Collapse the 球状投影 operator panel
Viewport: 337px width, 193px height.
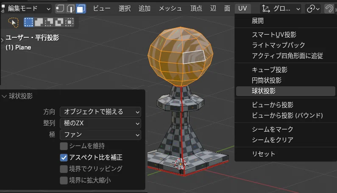pos(4,96)
